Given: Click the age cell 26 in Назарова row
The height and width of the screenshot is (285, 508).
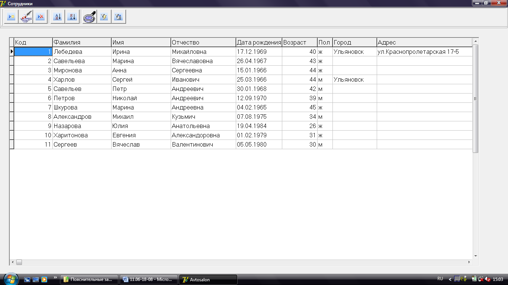Looking at the screenshot, I should tap(300, 126).
